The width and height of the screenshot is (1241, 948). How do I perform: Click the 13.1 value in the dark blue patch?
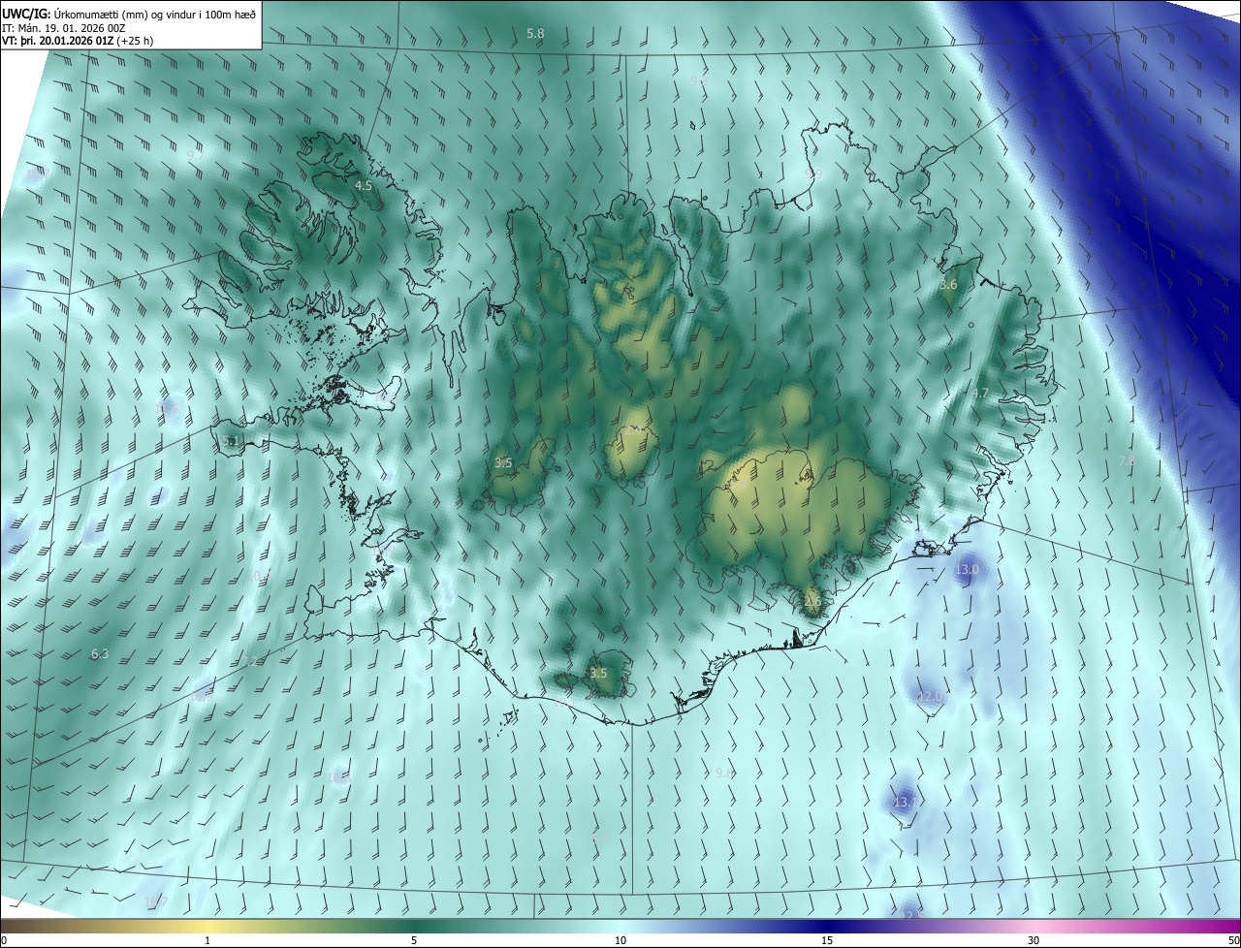point(906,803)
